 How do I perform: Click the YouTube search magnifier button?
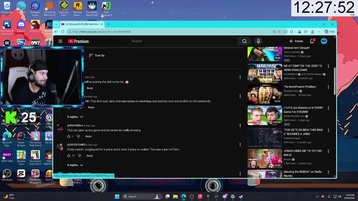244,41
